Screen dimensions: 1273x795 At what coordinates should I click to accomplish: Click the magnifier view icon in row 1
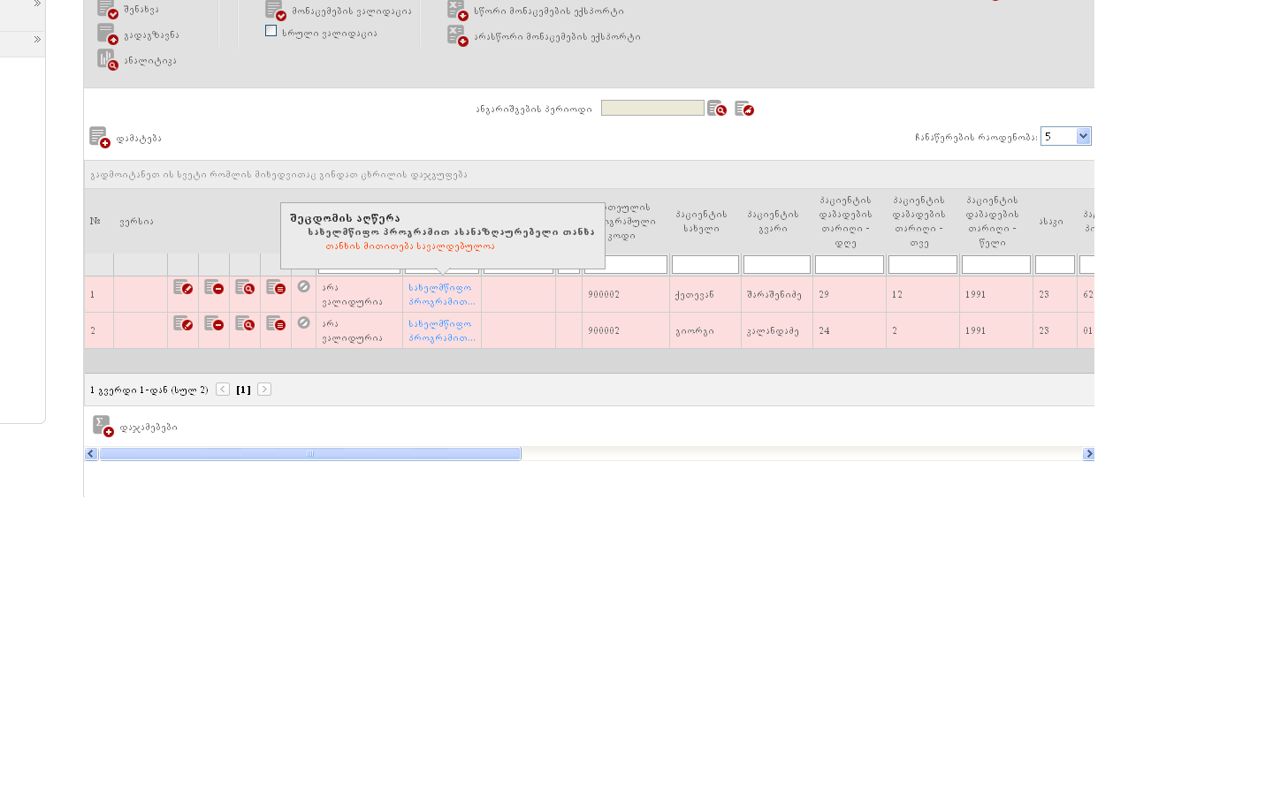tap(245, 287)
